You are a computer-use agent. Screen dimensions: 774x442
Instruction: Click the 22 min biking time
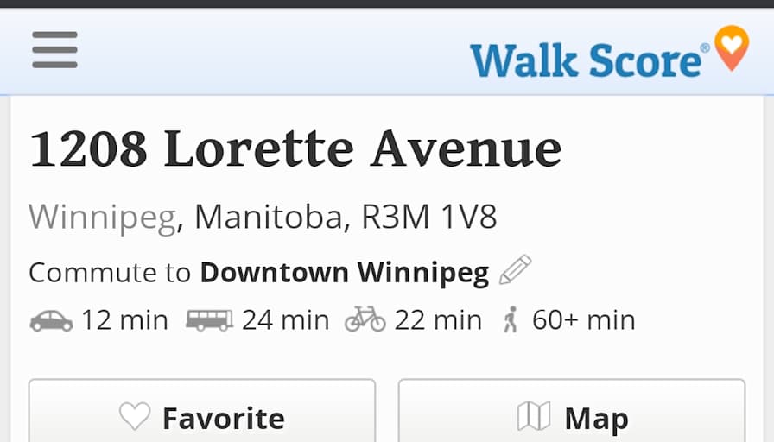pos(438,320)
